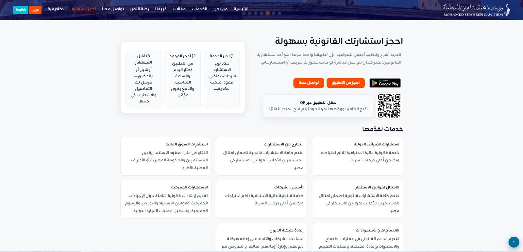Select the احجز استشارة nav tab
Screen dimensions: 523x252
(84, 9)
